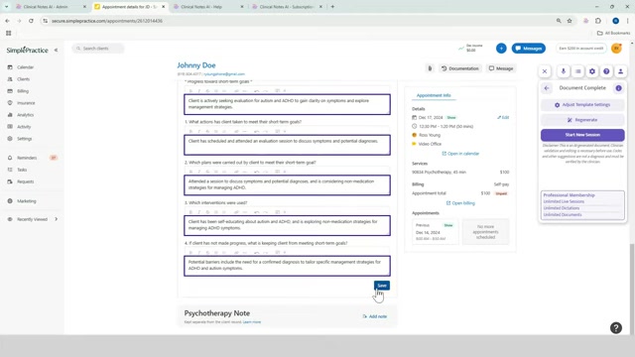This screenshot has width=635, height=357.
Task: Open the Documentation button
Action: (x=460, y=68)
